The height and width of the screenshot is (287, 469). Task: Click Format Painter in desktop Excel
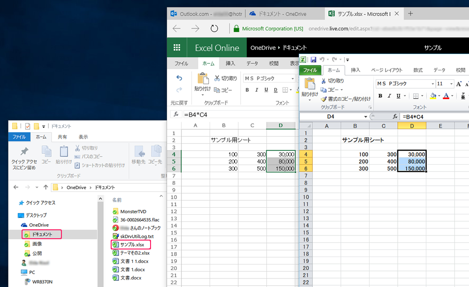346,99
